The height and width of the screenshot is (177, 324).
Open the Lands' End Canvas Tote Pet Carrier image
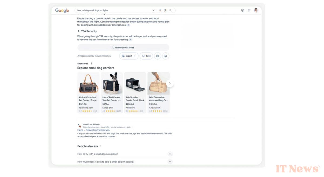tap(112, 83)
